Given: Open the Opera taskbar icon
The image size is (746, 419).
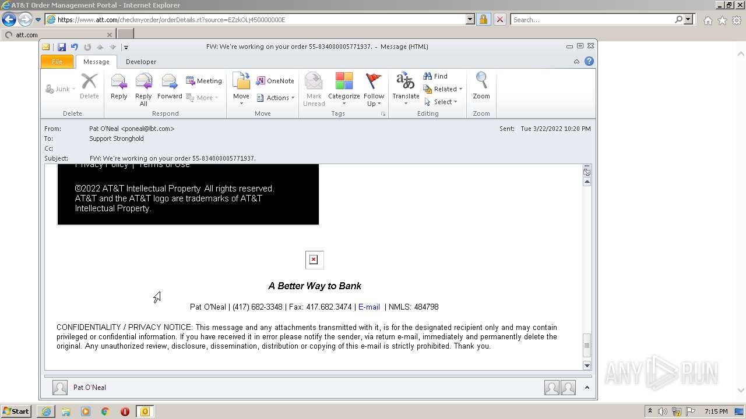Looking at the screenshot, I should 125,411.
